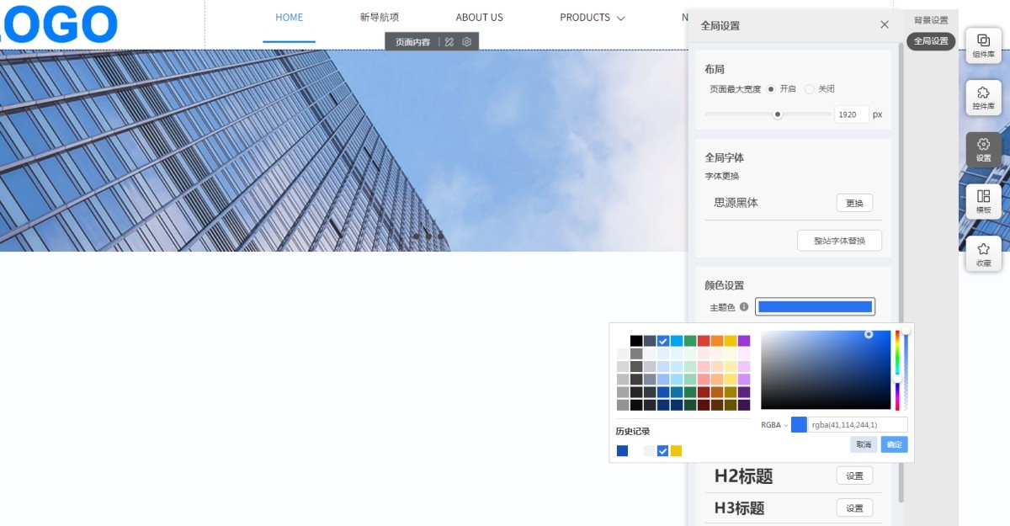Click the info icon beside 主题色
1010x526 pixels.
click(x=744, y=307)
